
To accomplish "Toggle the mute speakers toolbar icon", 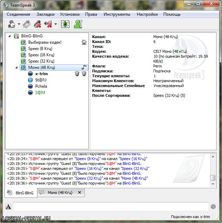I will pos(48,24).
